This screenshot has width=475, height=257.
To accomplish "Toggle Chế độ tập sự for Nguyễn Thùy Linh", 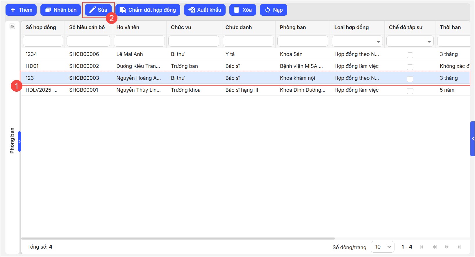I will [410, 91].
